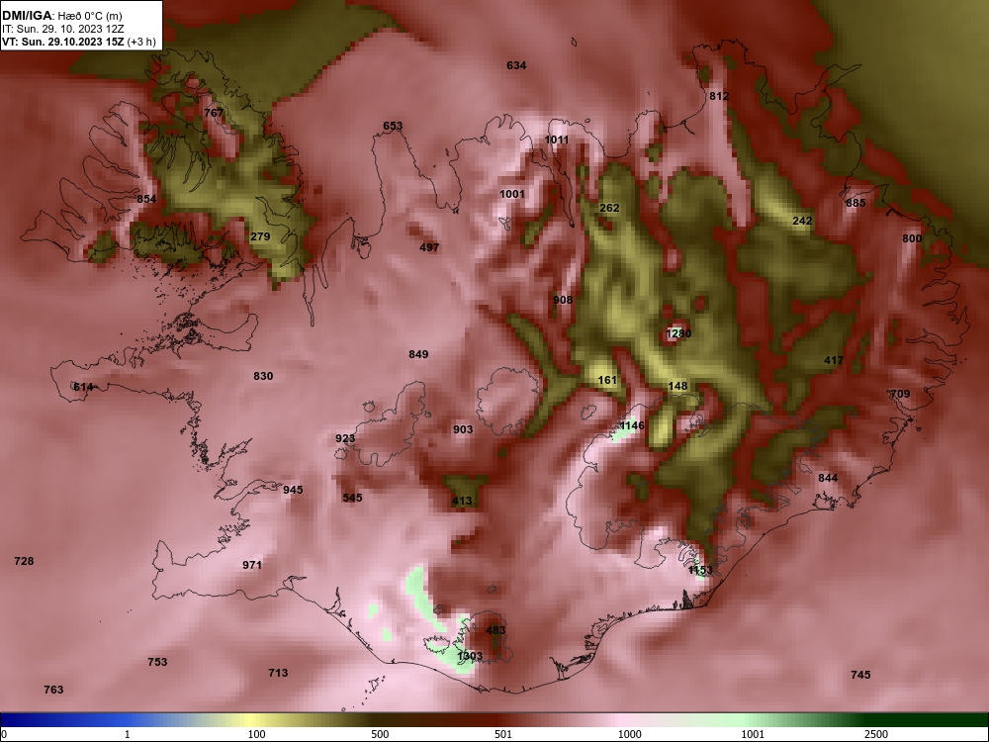This screenshot has height=742, width=989.
Task: Click the 1000 label on the color scale
Action: (629, 734)
